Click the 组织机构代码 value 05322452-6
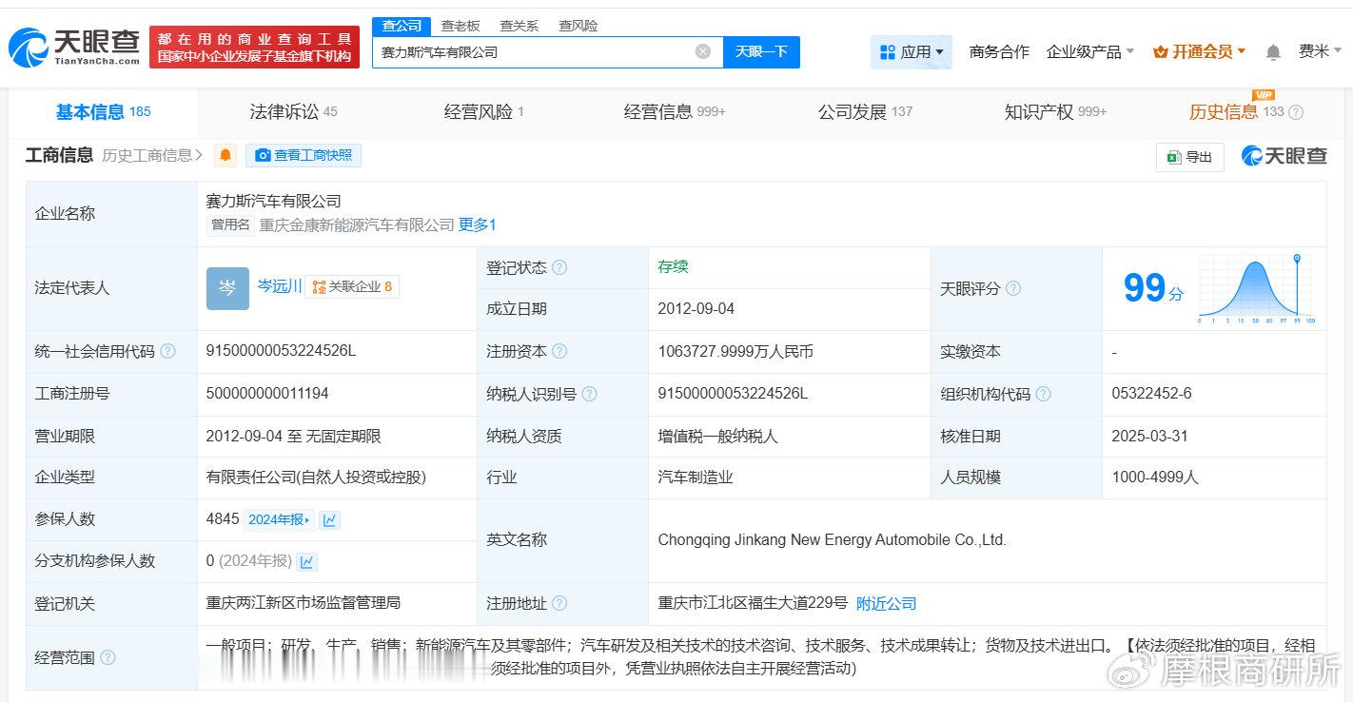Viewport: 1353px width, 702px height. [x=1151, y=393]
